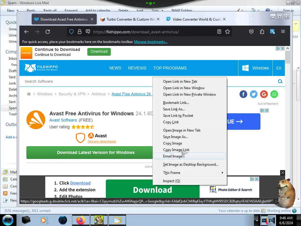This screenshot has width=301, height=226.
Task: Open TOP PROGRAMS in FileHippo navigation
Action: pos(170,68)
